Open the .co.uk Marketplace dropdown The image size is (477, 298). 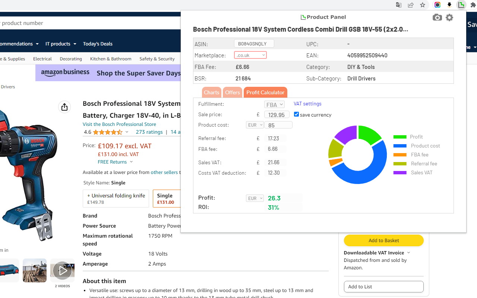[250, 55]
